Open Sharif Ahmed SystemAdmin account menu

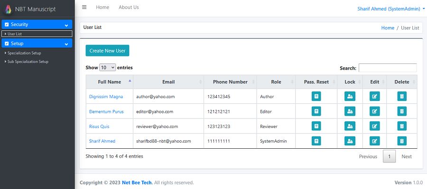391,9
